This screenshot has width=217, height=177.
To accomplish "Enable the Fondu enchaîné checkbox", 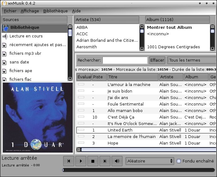I will coord(179,161).
